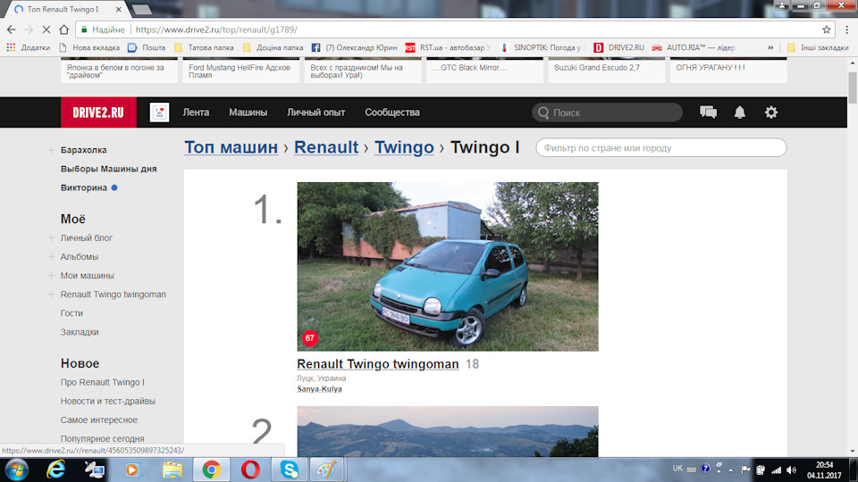The width and height of the screenshot is (858, 482).
Task: Open the teal Twingo car photo
Action: [x=448, y=267]
